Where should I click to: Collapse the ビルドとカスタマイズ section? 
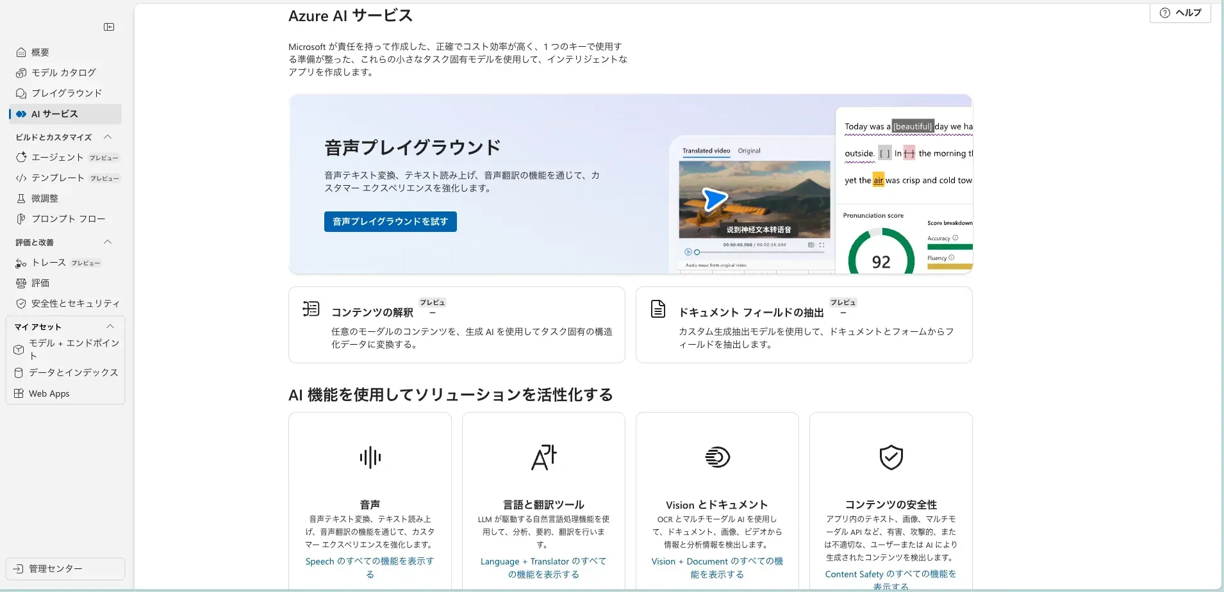[x=108, y=137]
